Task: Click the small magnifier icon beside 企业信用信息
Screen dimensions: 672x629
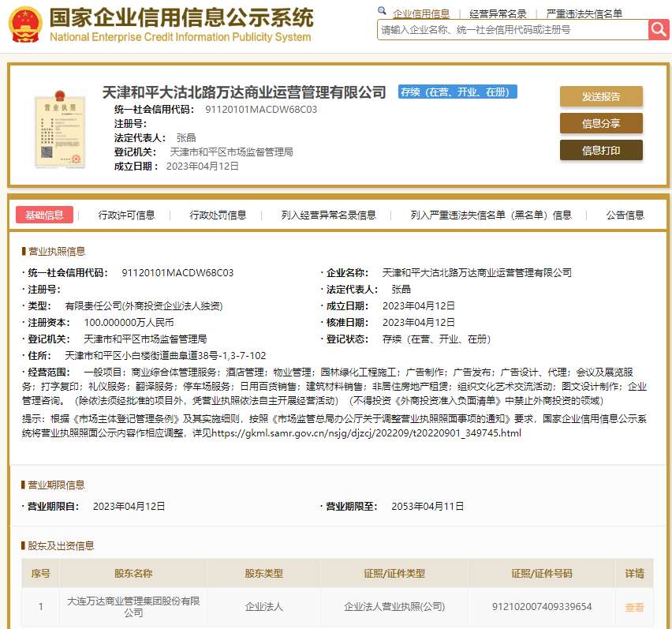Action: click(x=382, y=11)
